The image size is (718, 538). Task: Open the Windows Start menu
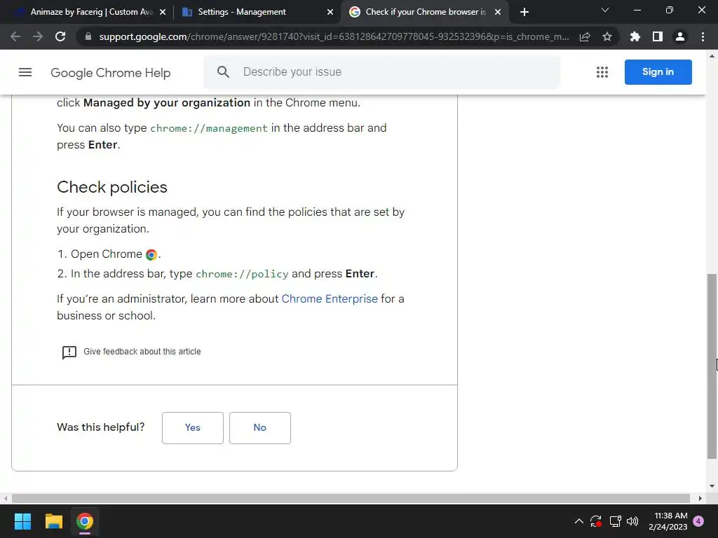click(x=22, y=521)
